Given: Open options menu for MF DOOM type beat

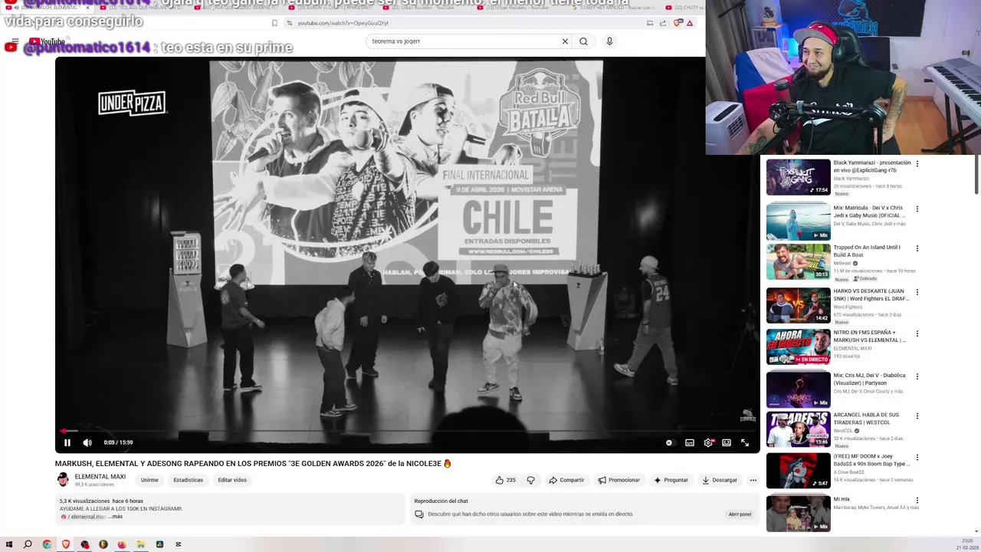Looking at the screenshot, I should pos(917,457).
